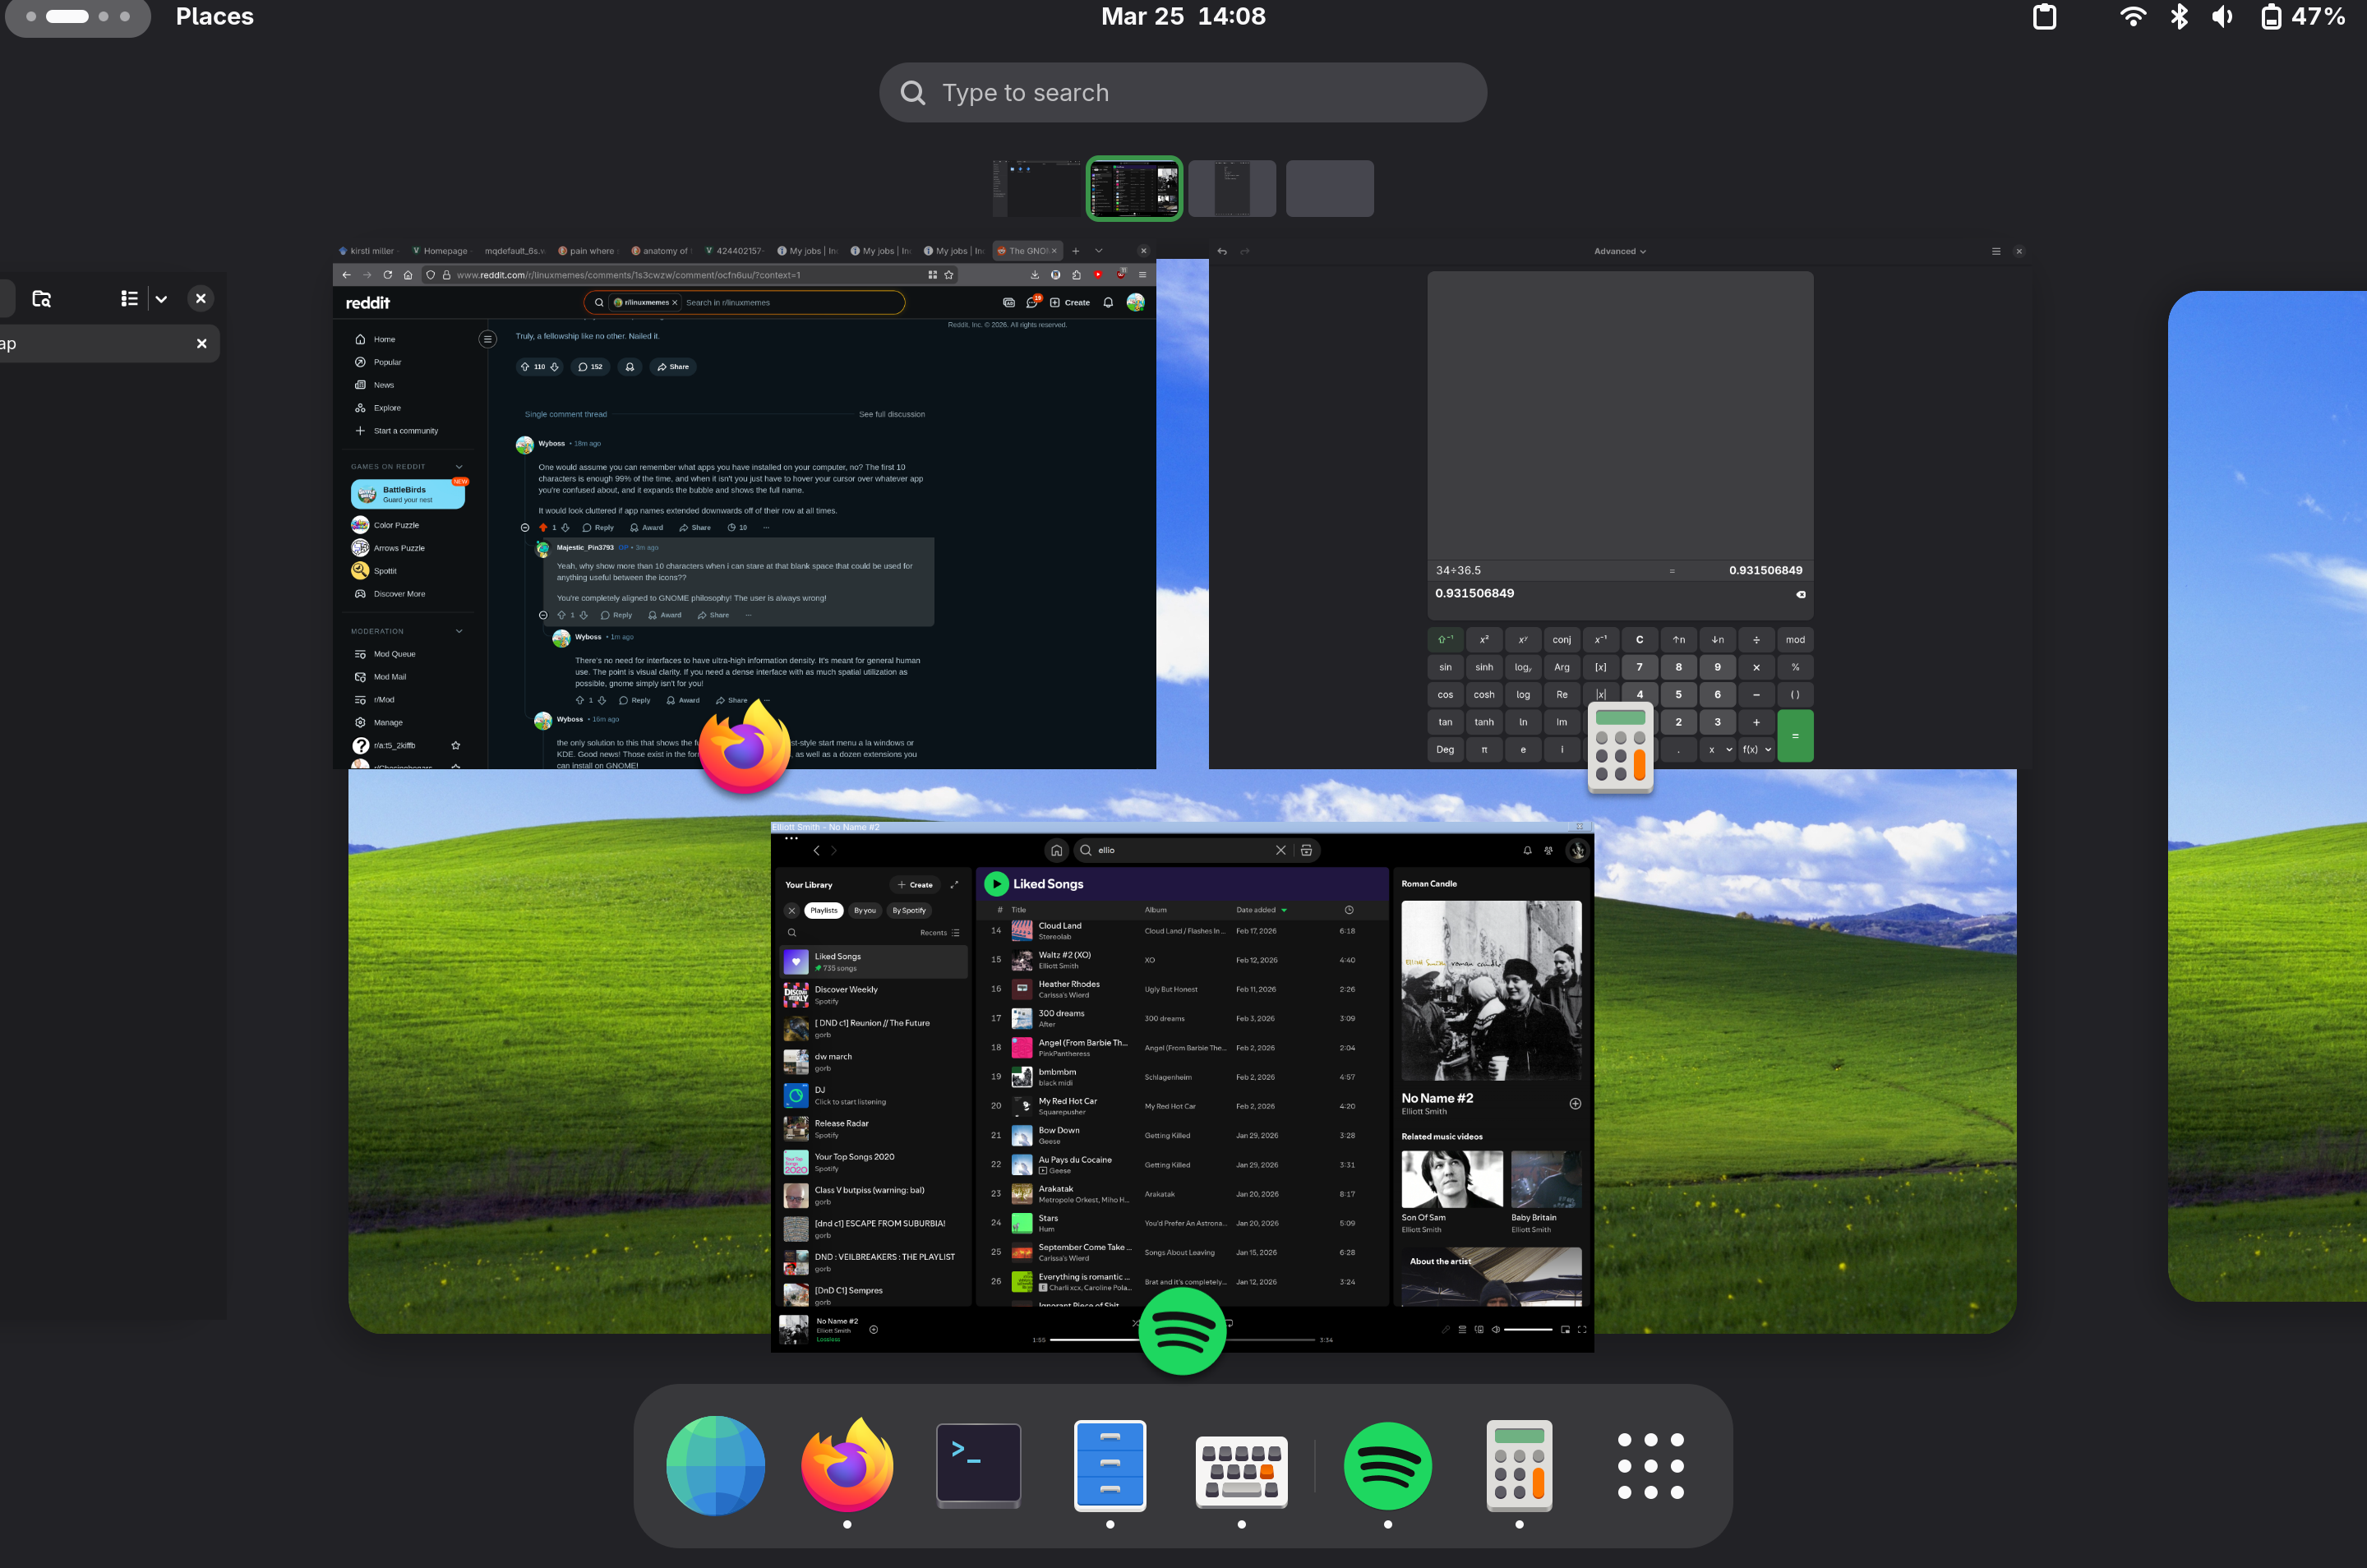Play the Liked Songs playlist
The image size is (2367, 1568).
point(996,884)
